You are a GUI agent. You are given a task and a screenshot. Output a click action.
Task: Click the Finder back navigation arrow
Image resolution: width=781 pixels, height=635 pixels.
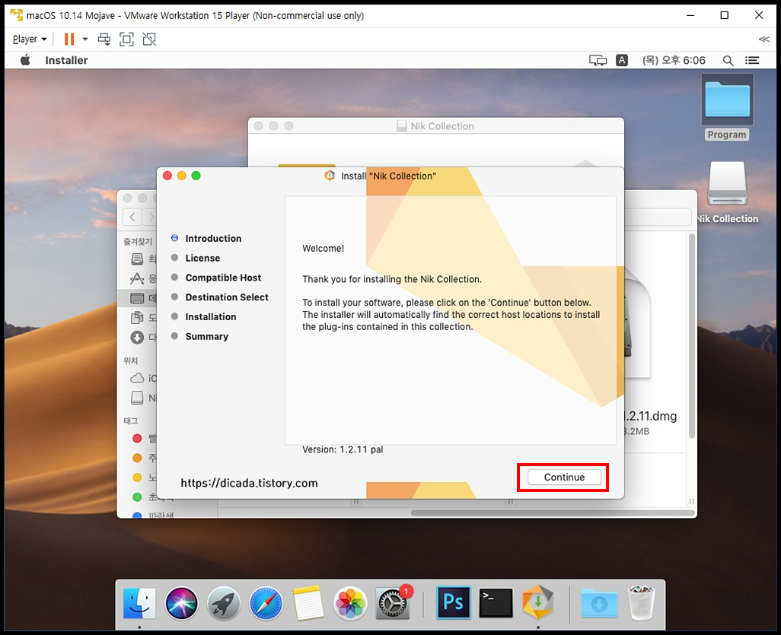132,217
